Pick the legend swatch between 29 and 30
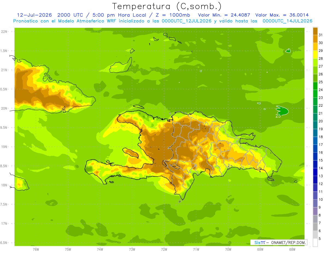Image resolution: width=328 pixels, height=253 pixels. 315,47
